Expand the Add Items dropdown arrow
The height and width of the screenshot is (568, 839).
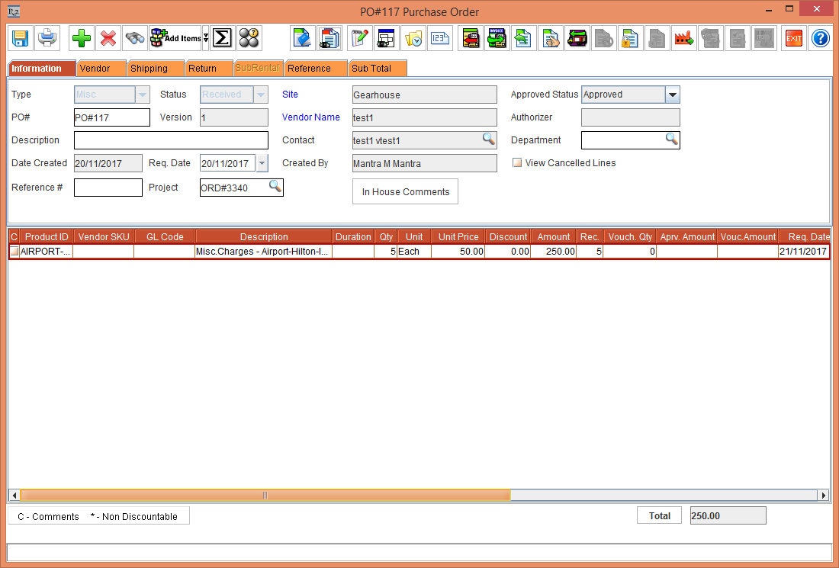click(x=205, y=37)
